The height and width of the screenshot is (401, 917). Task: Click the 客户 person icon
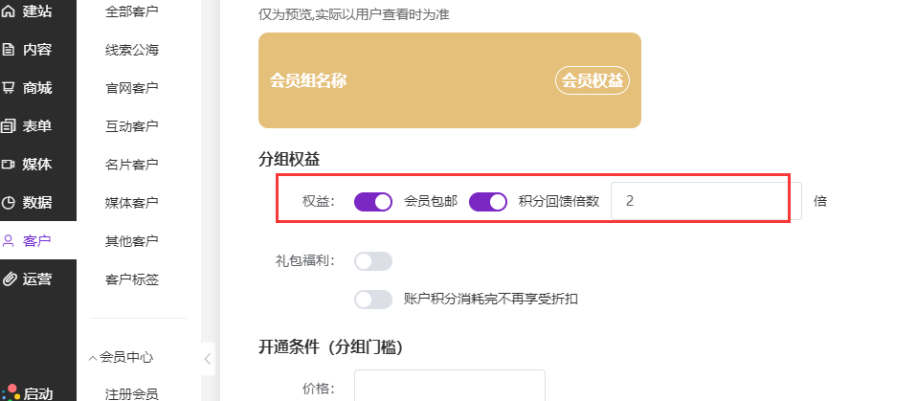tap(9, 241)
